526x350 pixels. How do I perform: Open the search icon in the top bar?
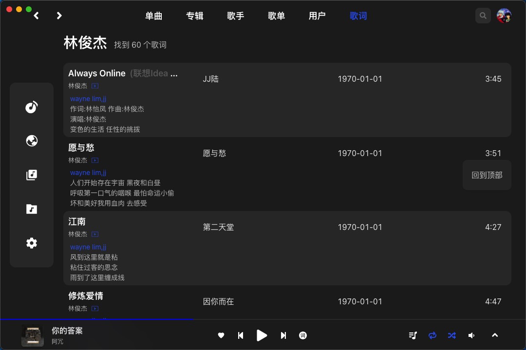point(483,15)
